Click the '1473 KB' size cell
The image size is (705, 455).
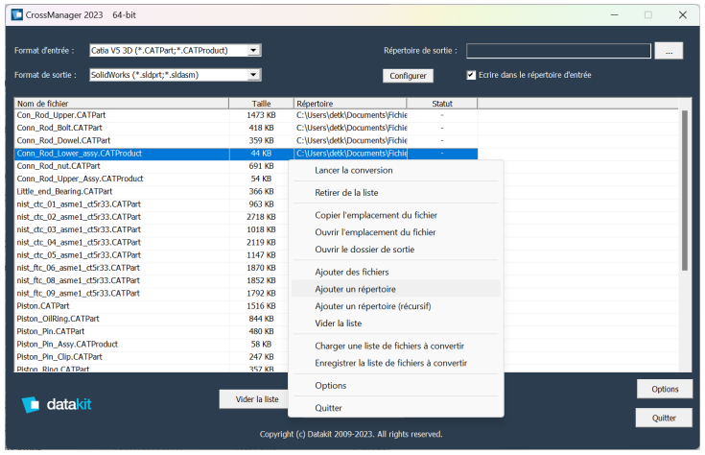(261, 115)
